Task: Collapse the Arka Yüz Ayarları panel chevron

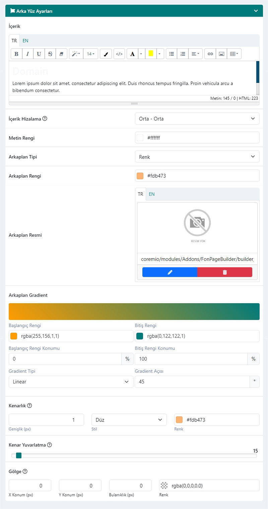Action: pyautogui.click(x=256, y=11)
